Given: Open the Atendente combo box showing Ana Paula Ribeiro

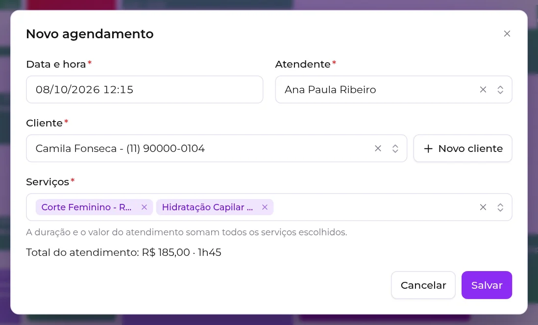Looking at the screenshot, I should (x=393, y=90).
